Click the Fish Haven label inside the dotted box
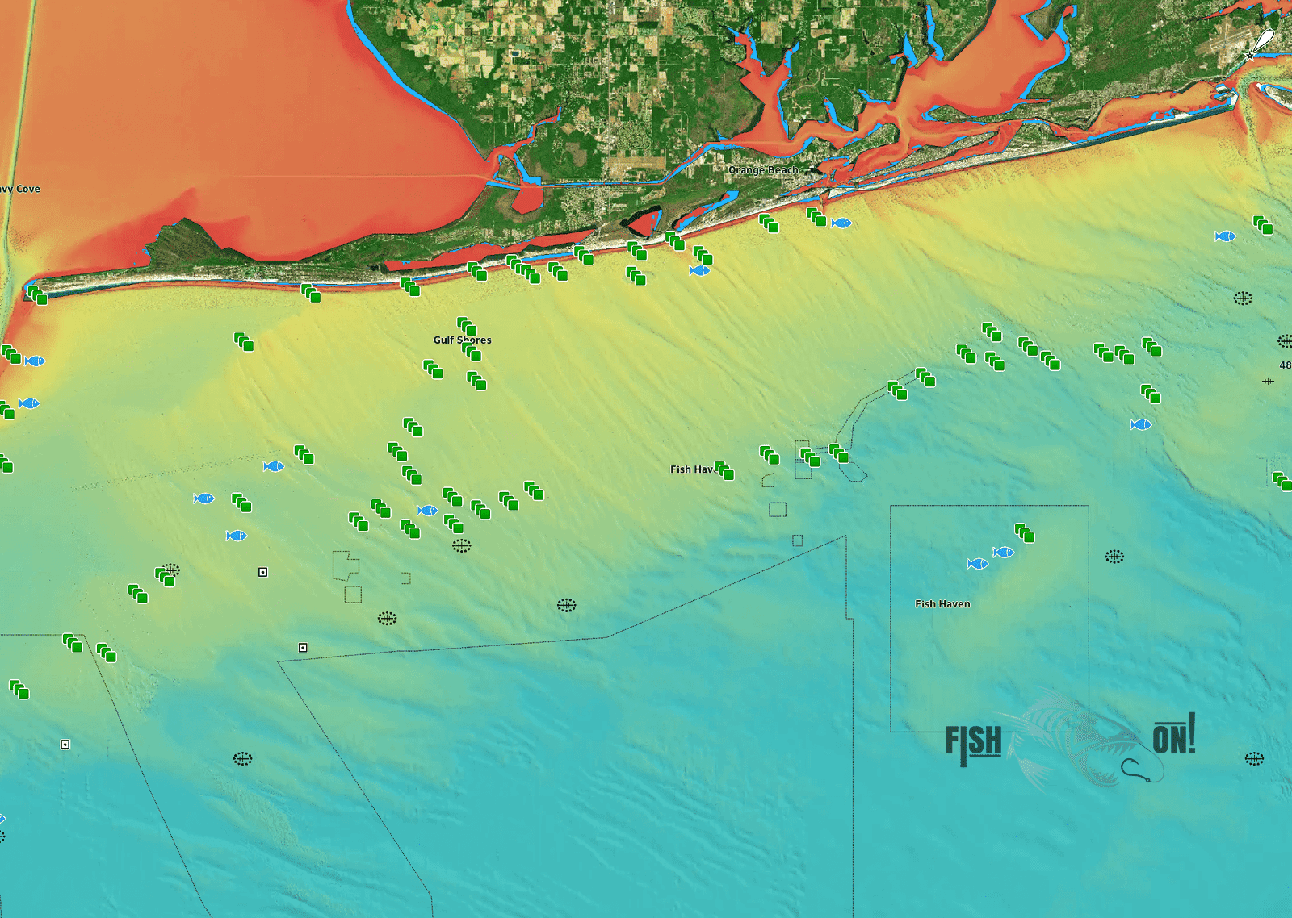The width and height of the screenshot is (1292, 918). 942,603
